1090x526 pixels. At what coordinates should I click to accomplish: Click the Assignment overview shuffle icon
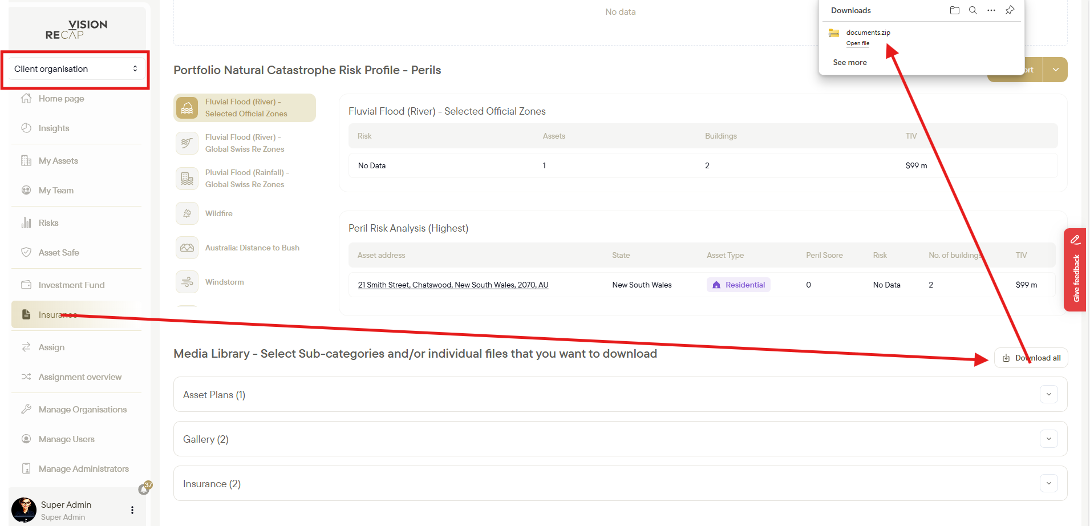pos(26,377)
